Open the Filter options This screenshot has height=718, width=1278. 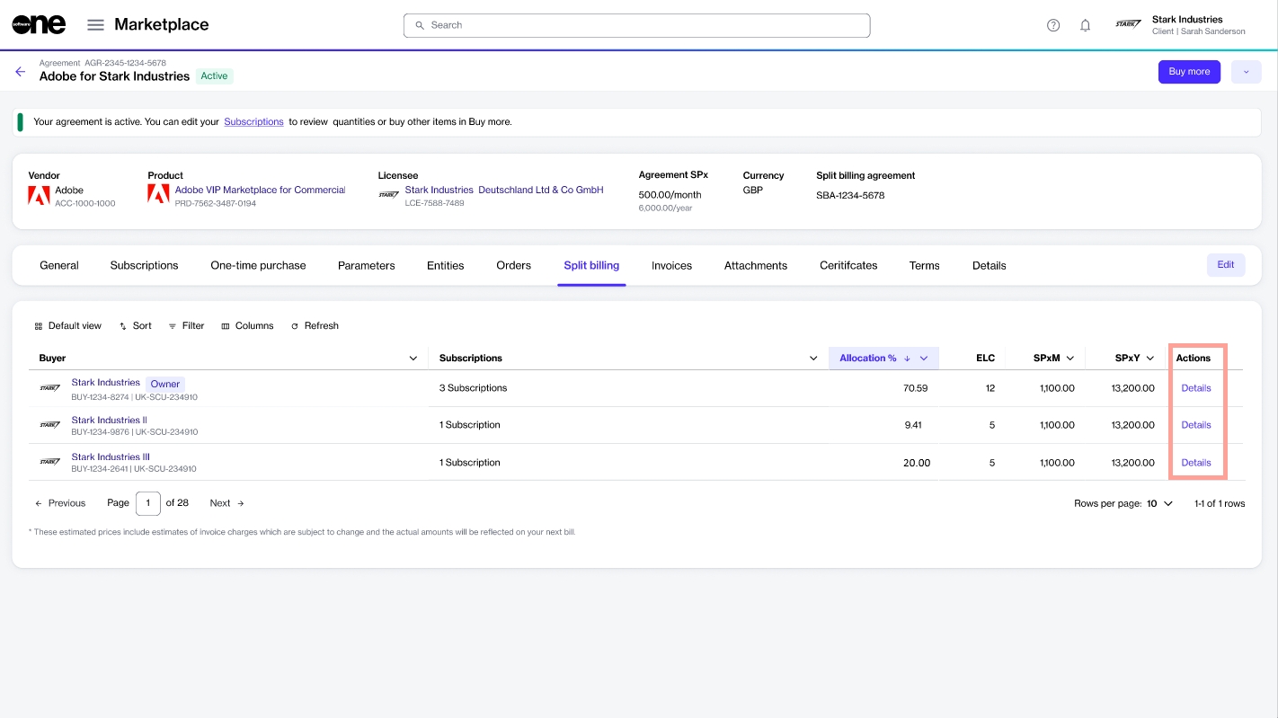pyautogui.click(x=186, y=326)
